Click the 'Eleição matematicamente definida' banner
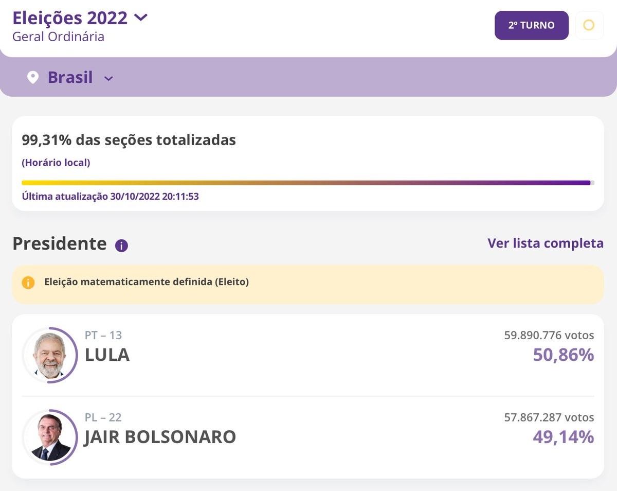 click(x=308, y=284)
